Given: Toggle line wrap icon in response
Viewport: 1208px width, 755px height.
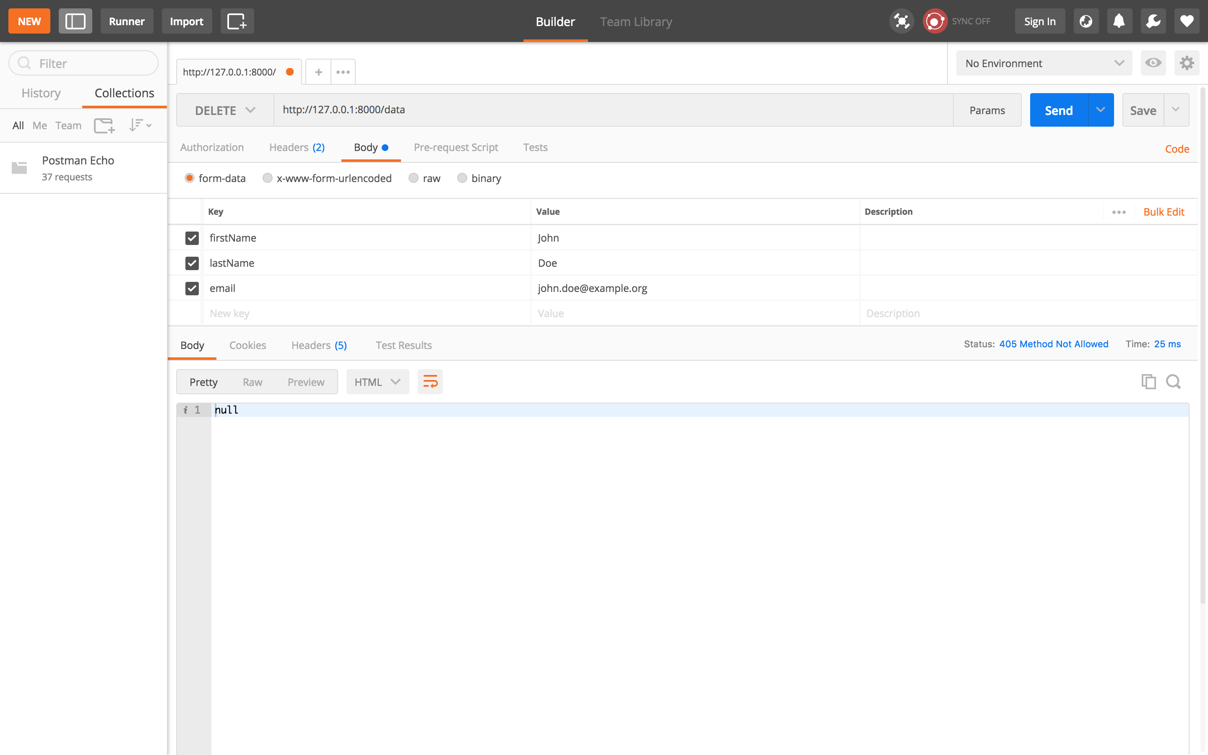Looking at the screenshot, I should [430, 382].
